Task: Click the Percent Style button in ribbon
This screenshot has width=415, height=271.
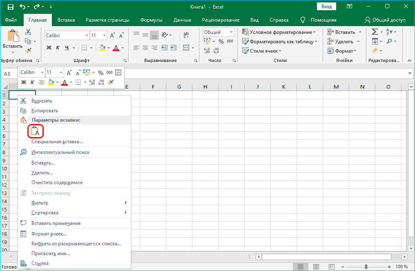Action: (x=221, y=41)
